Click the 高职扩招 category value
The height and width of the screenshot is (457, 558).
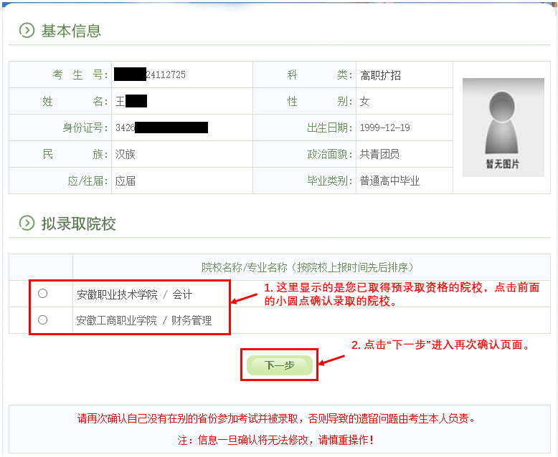click(x=380, y=74)
